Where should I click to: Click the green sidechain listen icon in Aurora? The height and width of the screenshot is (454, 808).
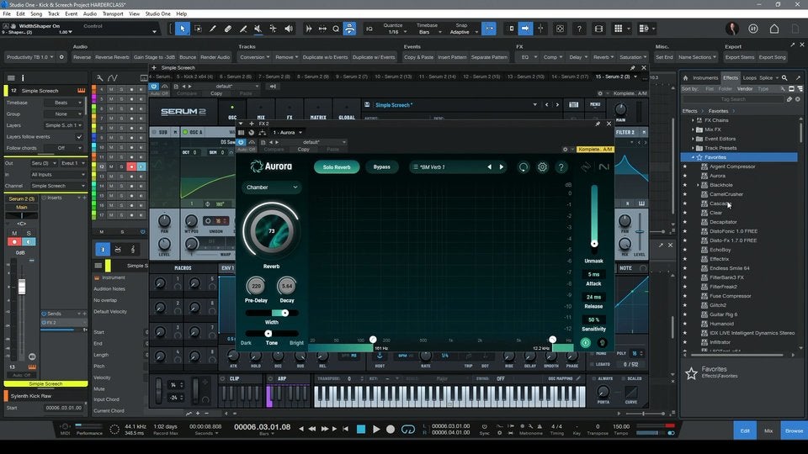point(586,343)
